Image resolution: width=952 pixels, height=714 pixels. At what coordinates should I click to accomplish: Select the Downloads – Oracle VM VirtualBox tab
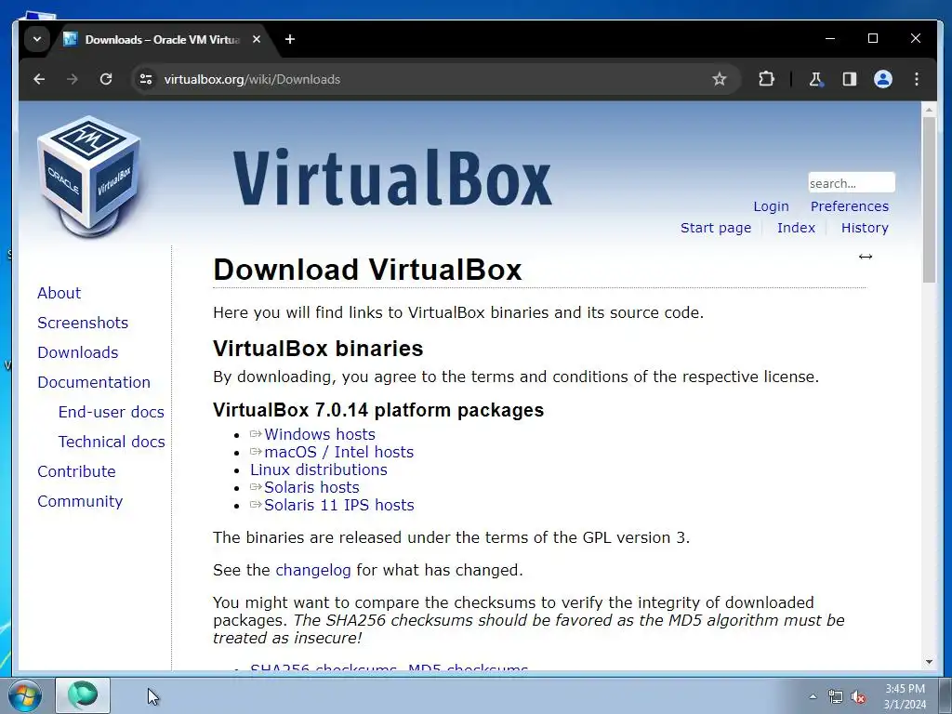click(x=162, y=39)
